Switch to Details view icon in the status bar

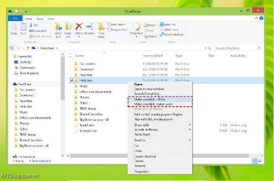click(x=255, y=161)
